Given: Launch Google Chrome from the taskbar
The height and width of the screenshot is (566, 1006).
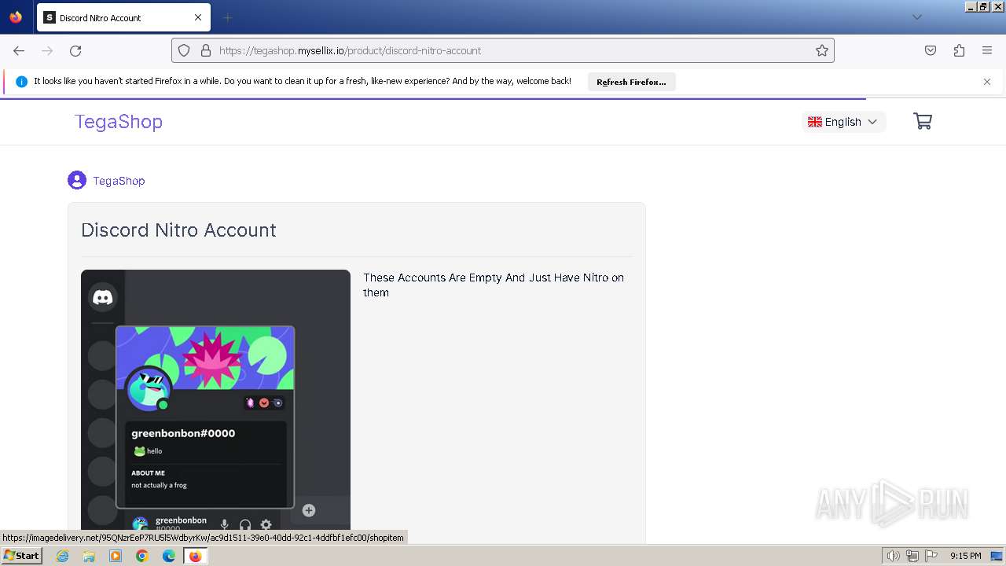Looking at the screenshot, I should pos(142,556).
